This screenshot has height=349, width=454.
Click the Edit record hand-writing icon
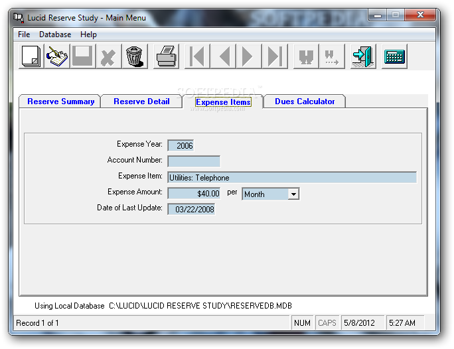57,56
